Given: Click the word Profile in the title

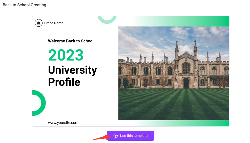Looking at the screenshot, I should (x=64, y=82).
